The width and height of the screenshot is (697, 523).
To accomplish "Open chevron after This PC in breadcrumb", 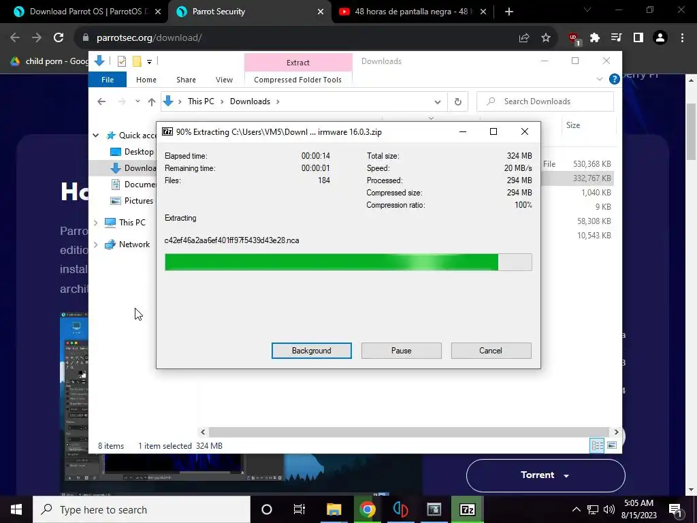I will coord(222,102).
